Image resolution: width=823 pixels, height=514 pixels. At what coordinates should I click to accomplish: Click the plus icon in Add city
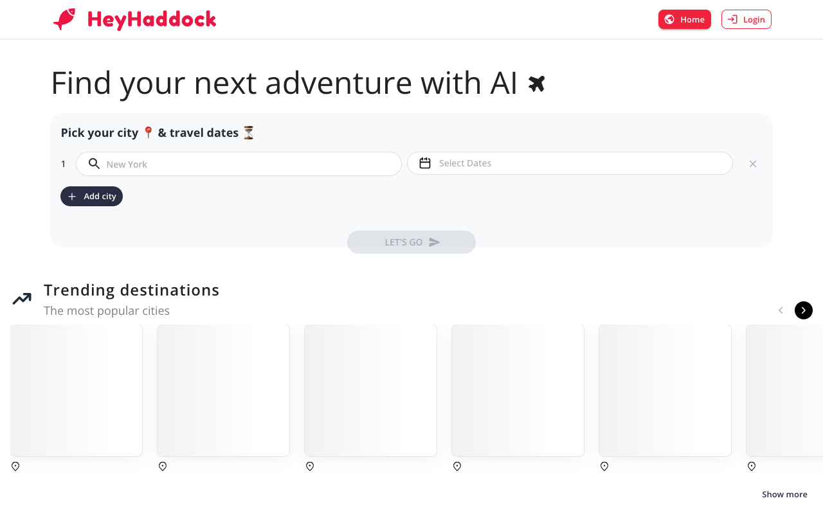72,197
